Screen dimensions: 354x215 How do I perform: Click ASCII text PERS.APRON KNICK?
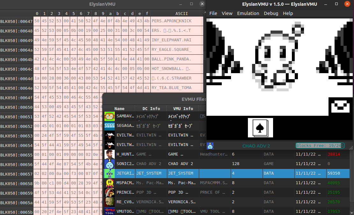171,21
